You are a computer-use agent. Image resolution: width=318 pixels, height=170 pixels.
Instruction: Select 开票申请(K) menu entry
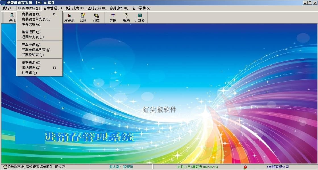click(39, 45)
